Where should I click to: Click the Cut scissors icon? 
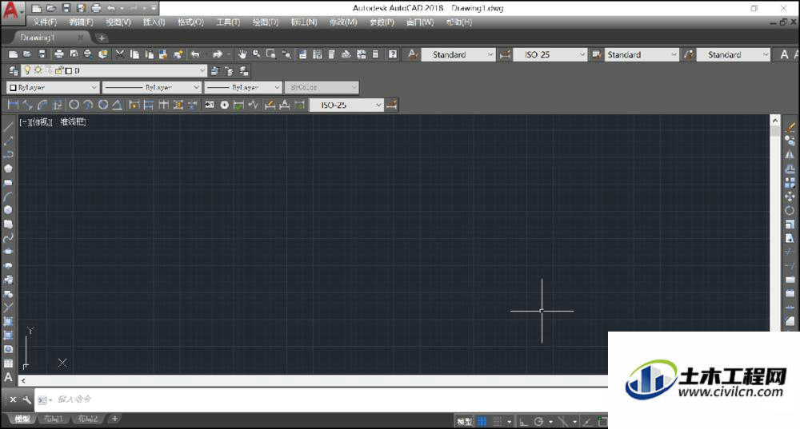tap(120, 54)
